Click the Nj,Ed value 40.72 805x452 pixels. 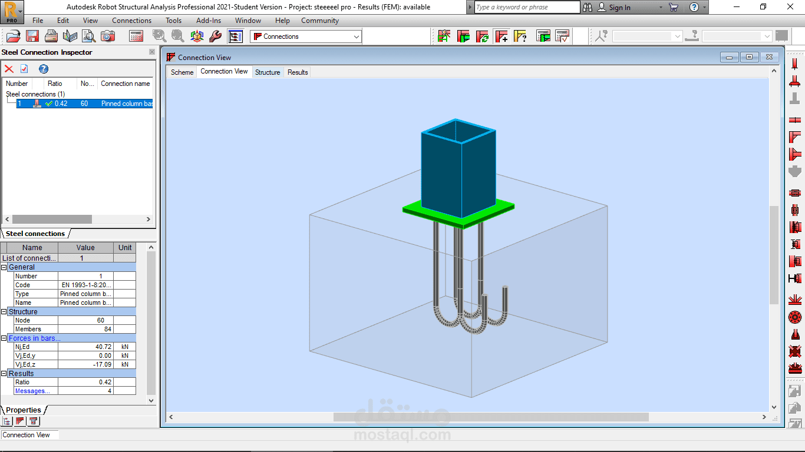(85, 347)
